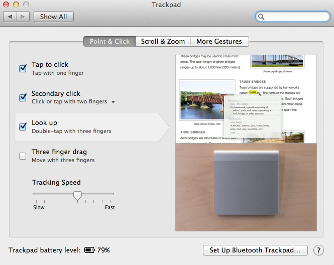Click the "Look up" label text

pyautogui.click(x=45, y=123)
